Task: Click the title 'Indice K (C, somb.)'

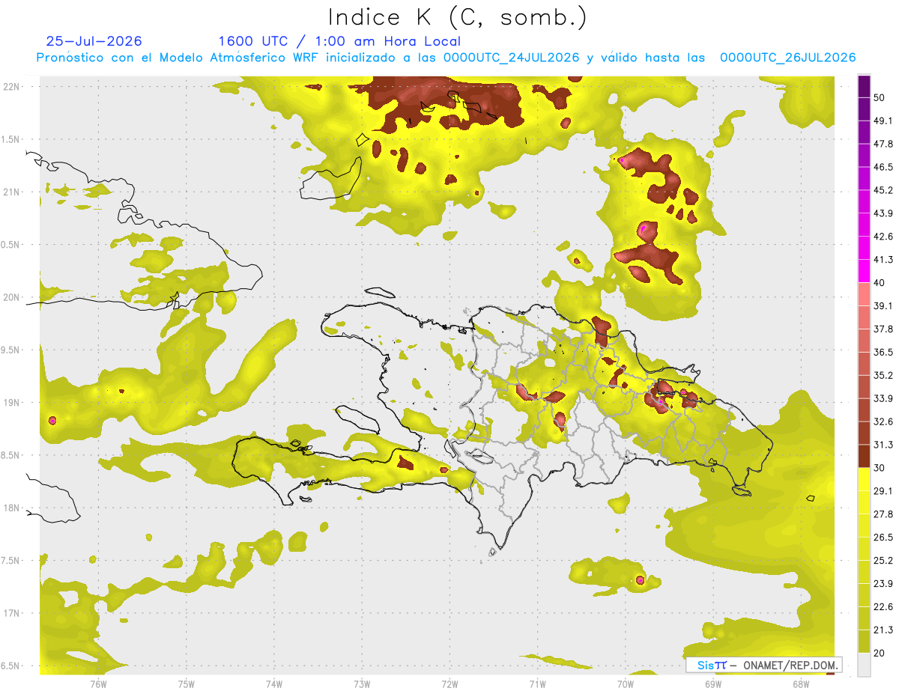Action: click(457, 17)
